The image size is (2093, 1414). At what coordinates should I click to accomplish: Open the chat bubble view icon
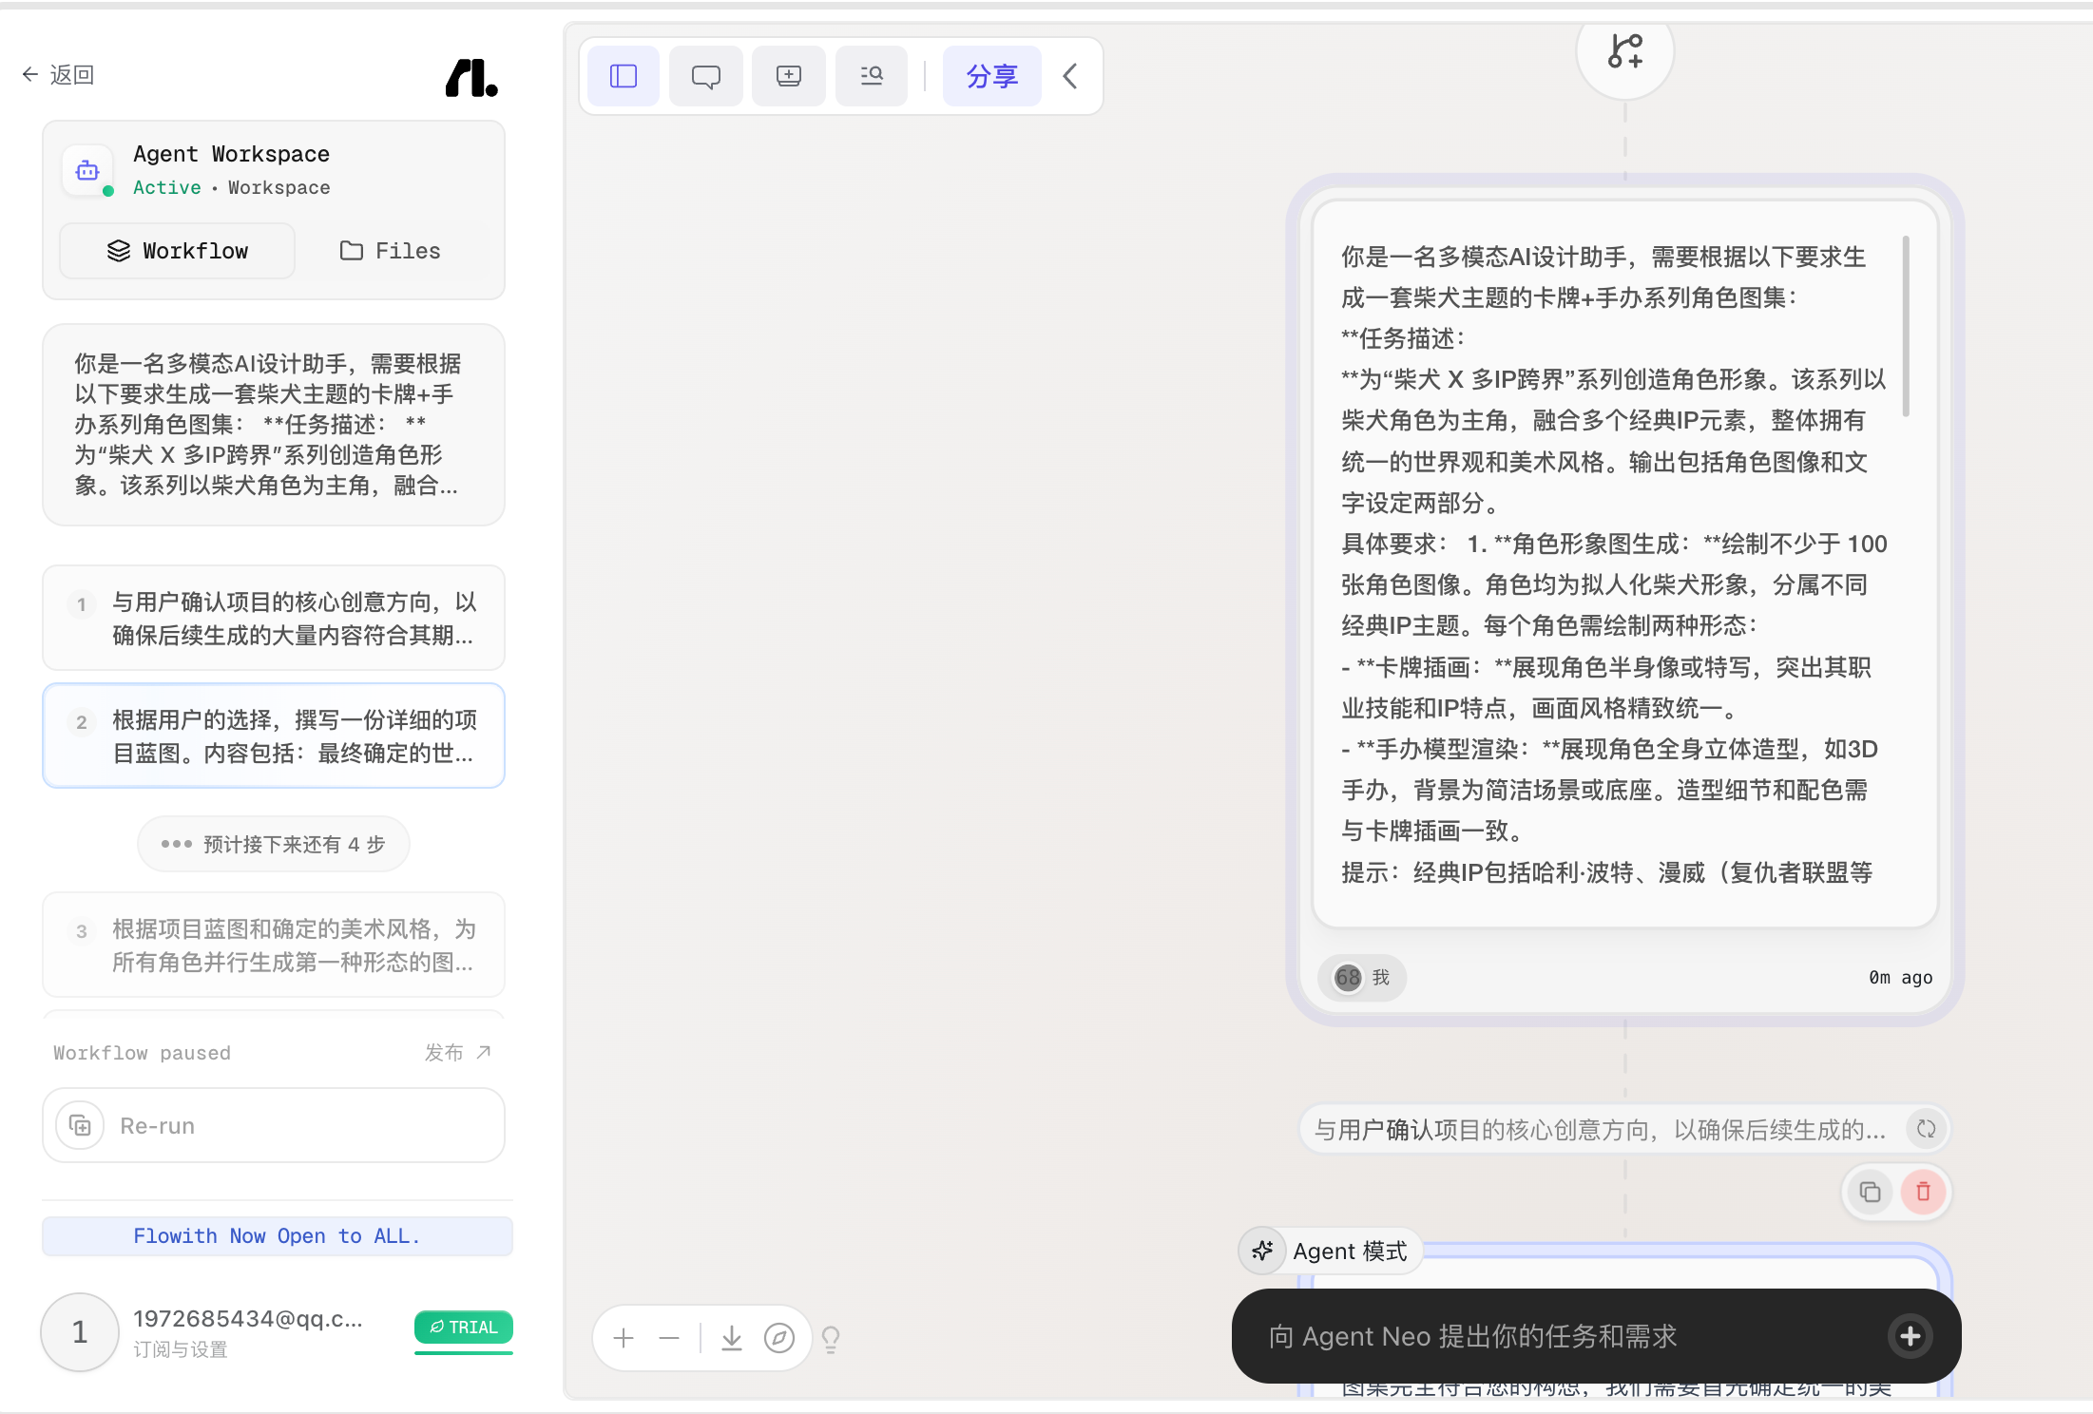point(706,76)
